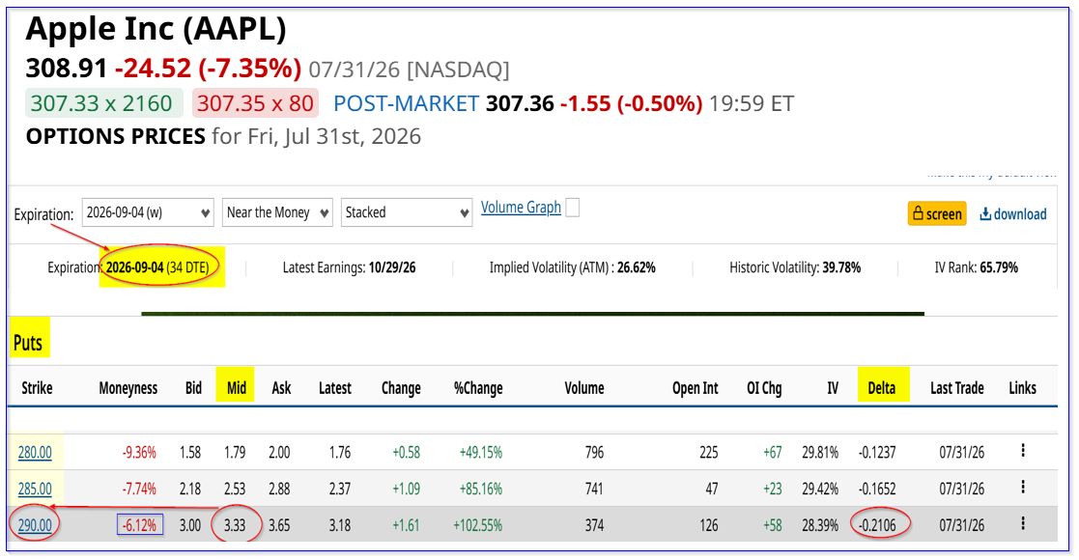Open links menu for 285.00 strike row

click(x=1023, y=487)
